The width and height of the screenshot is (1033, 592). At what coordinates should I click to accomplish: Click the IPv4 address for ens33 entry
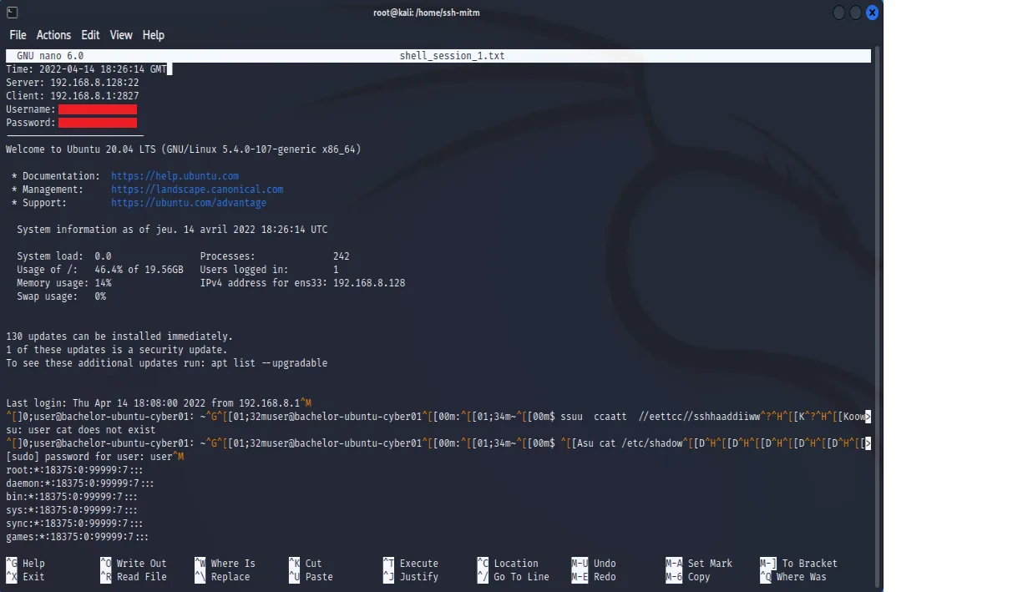[x=302, y=283]
